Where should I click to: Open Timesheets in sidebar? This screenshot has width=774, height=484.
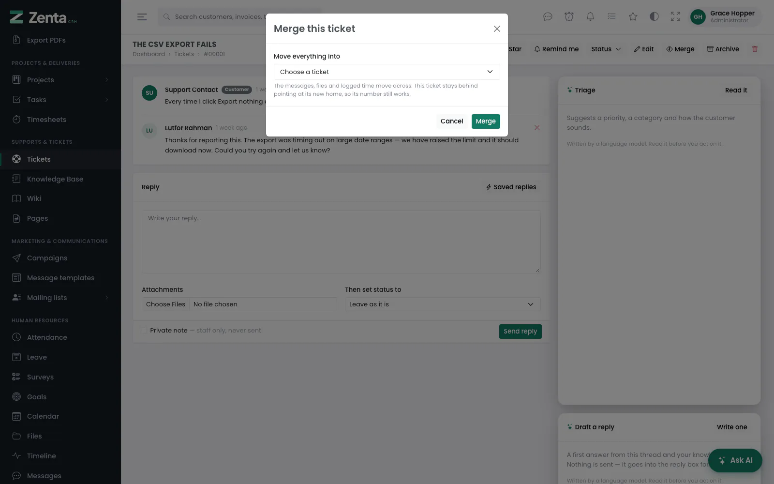[60, 120]
